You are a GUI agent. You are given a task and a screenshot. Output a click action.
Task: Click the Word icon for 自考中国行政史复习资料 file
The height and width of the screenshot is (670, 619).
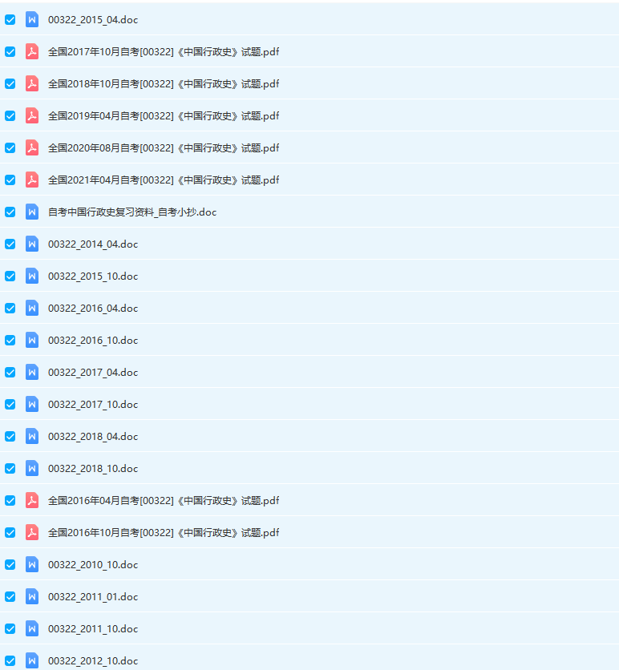(x=32, y=212)
